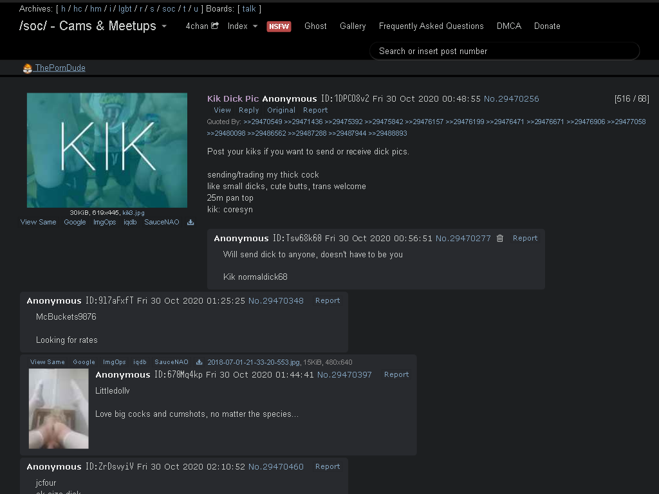
Task: Click Google on post No.29470397
Action: pyautogui.click(x=84, y=362)
